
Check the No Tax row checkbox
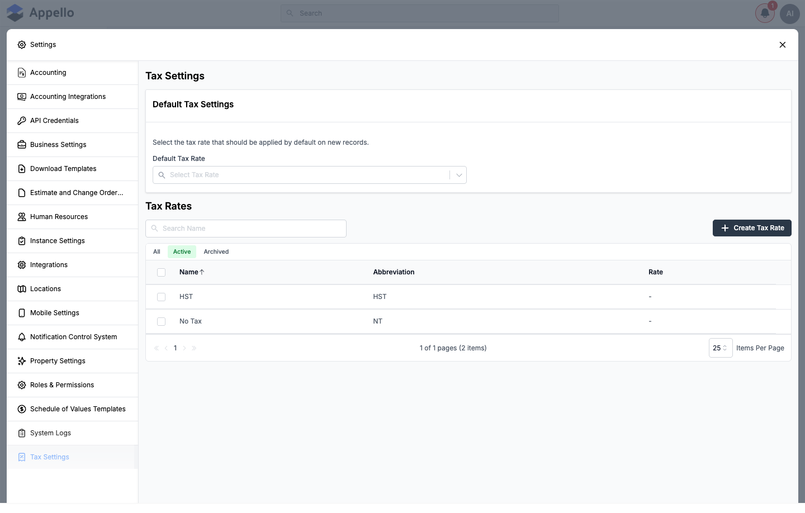(x=162, y=322)
